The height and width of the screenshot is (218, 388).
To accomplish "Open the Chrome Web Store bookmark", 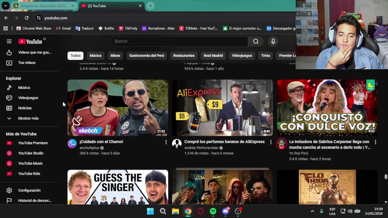I will [x=34, y=28].
